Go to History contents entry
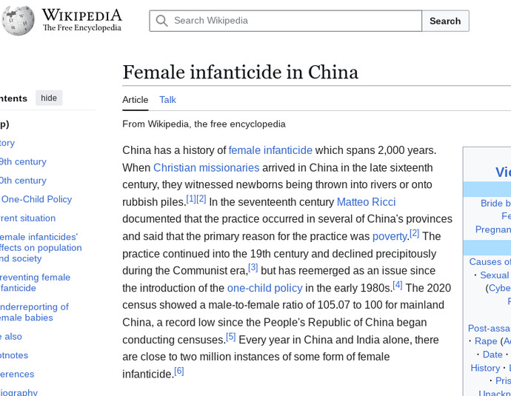This screenshot has height=396, width=511. pyautogui.click(x=7, y=143)
